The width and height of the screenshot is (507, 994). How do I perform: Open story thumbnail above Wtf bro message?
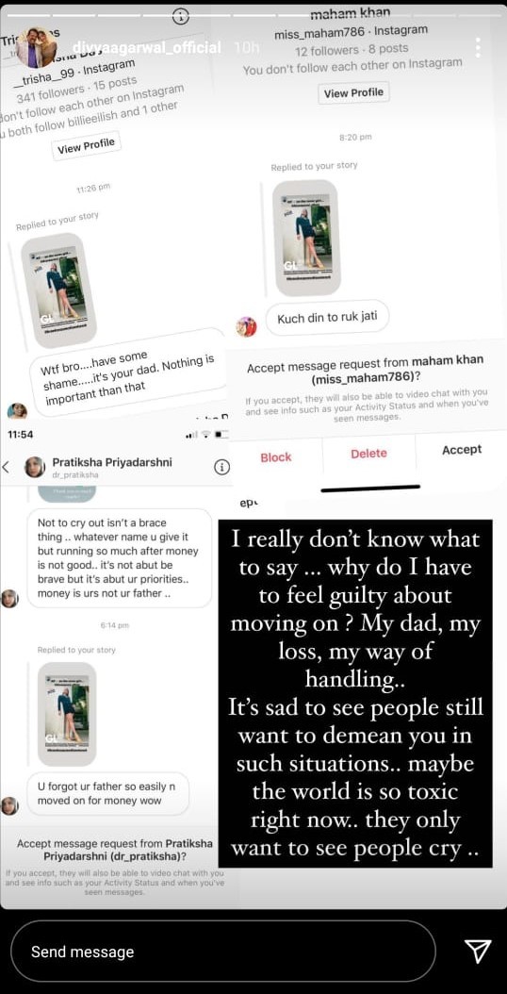coord(58,290)
